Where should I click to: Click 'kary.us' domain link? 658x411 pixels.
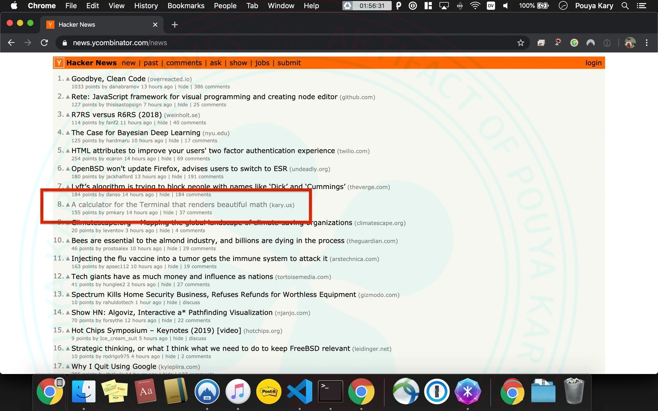(x=282, y=205)
